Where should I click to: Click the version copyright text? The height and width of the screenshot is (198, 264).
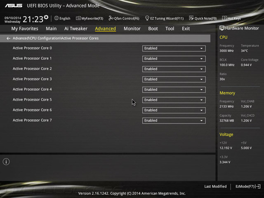coord(132,193)
